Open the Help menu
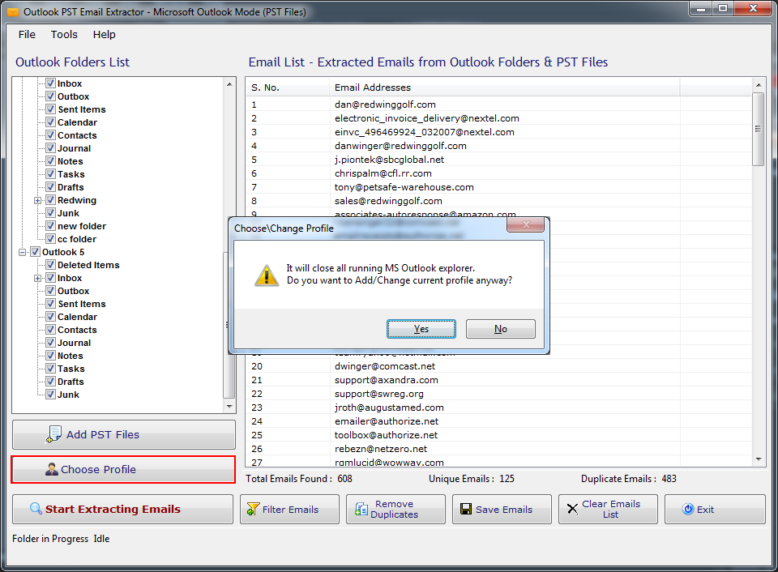The image size is (778, 572). 105,34
